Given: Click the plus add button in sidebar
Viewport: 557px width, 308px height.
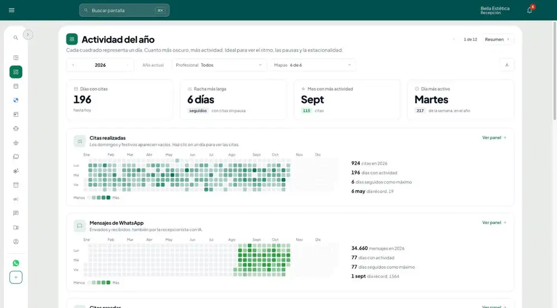Looking at the screenshot, I should click(x=16, y=277).
